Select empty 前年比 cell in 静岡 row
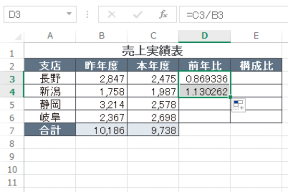 204,104
